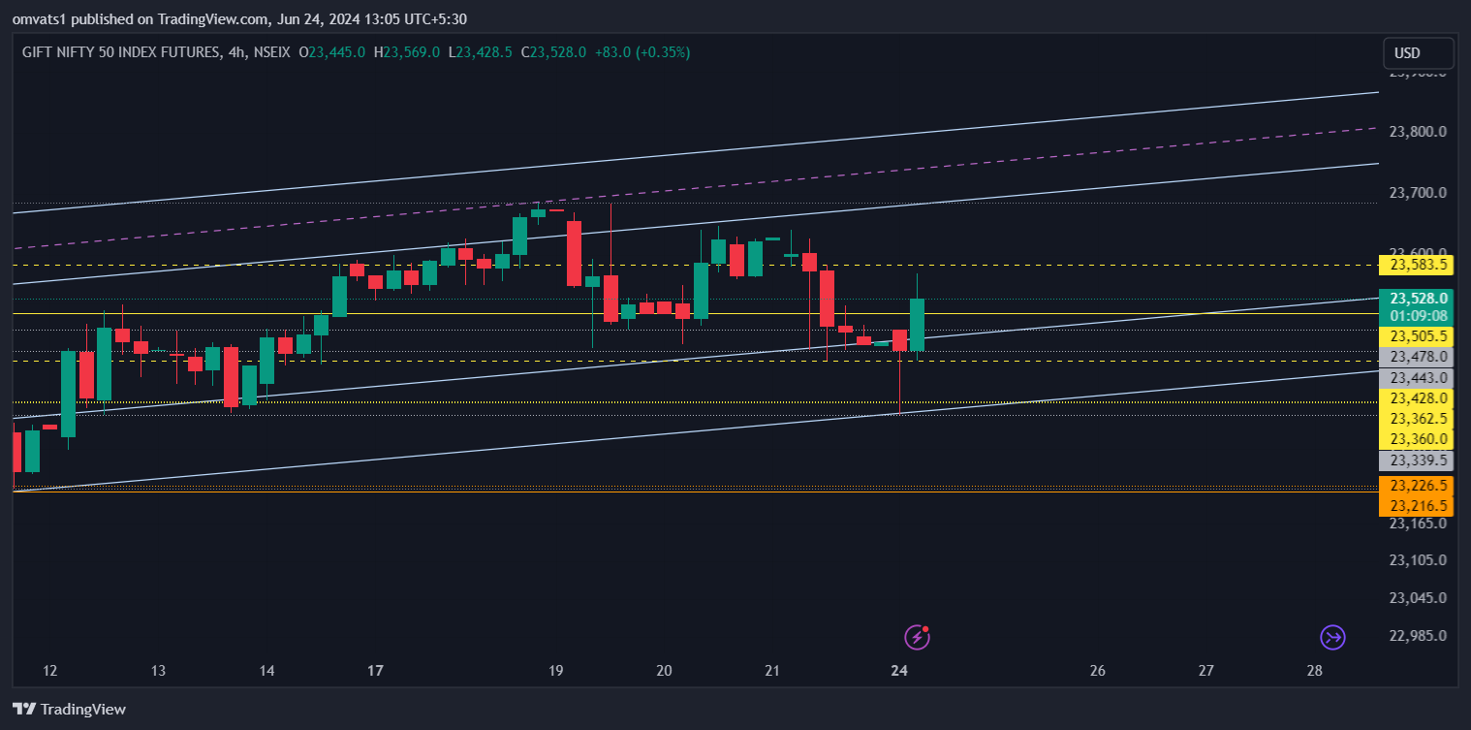Screen dimensions: 1471x730
Task: Click the High value H23,569.0
Action: (407, 52)
